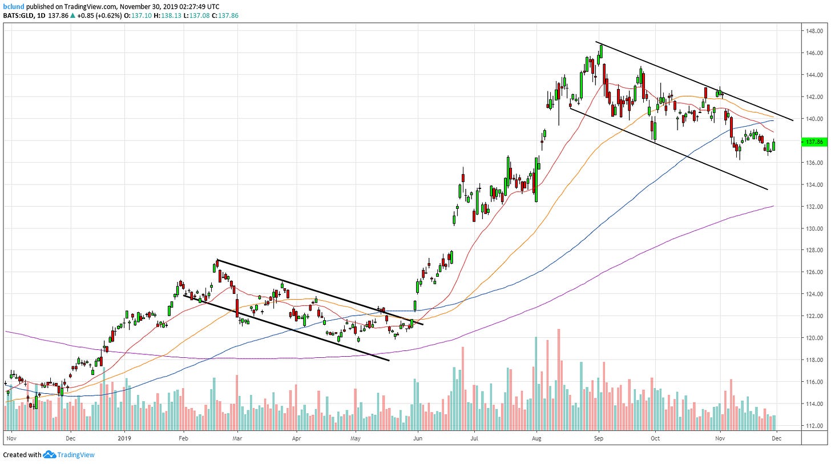Open the bclund author name link
Viewport: 831px width, 464px height.
14,6
